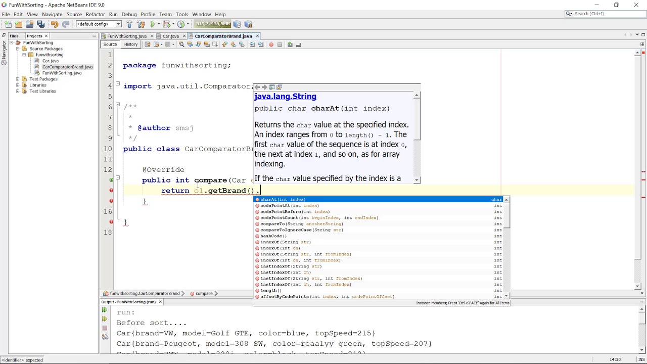Click the Clean and Build Project icon

pos(141,24)
